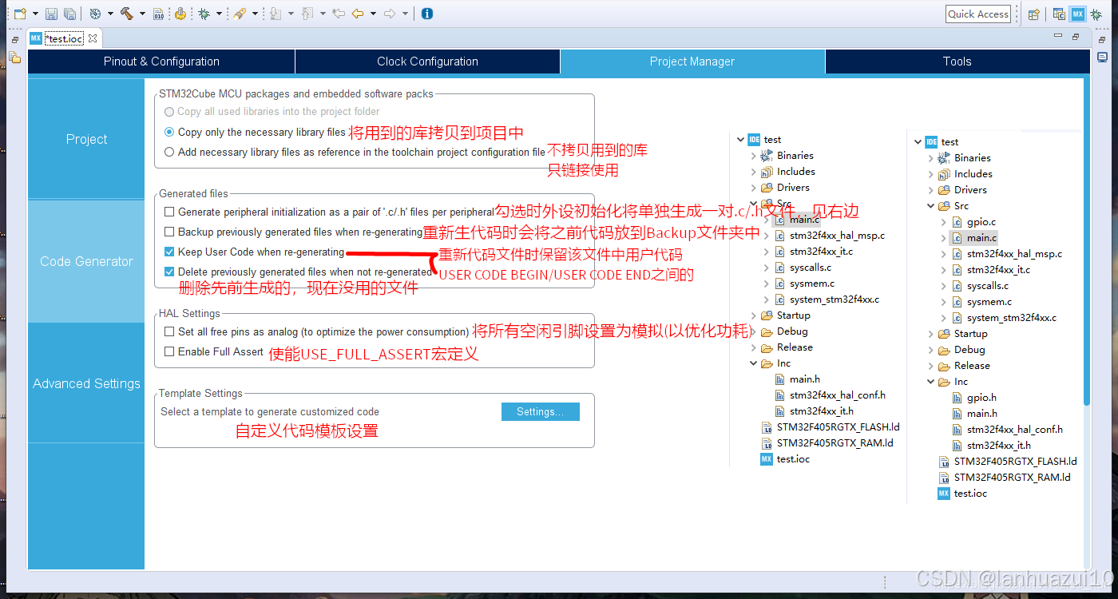Go back with the yellow left arrow
The height and width of the screenshot is (599, 1118).
358,14
